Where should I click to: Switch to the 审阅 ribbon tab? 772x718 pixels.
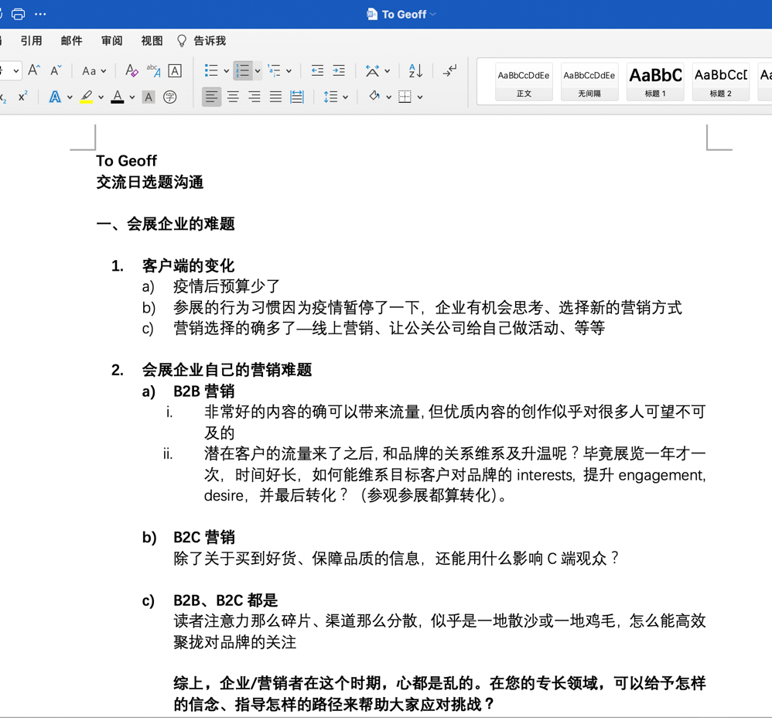[111, 41]
